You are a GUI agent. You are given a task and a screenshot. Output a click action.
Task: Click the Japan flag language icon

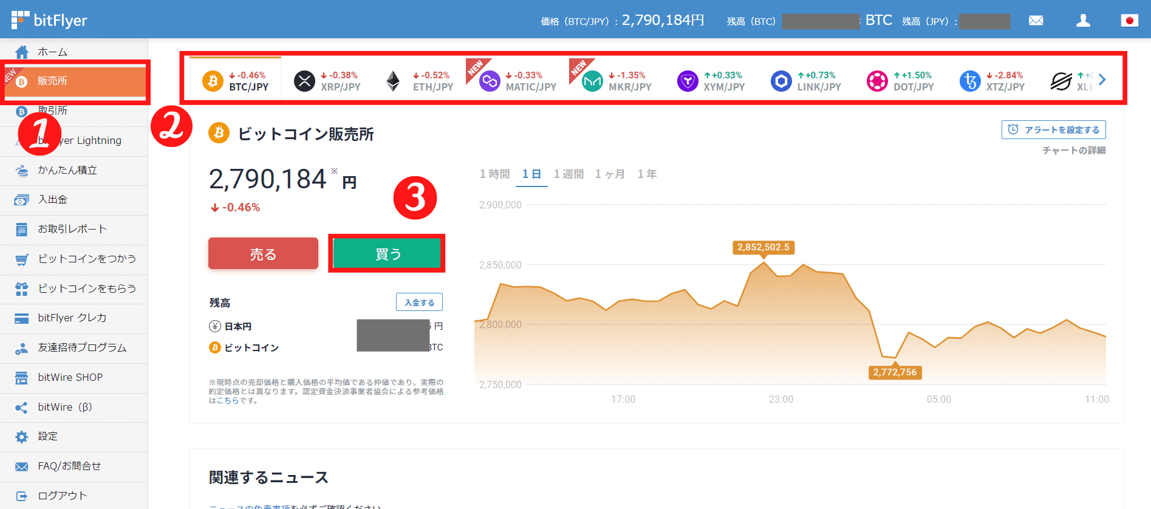click(x=1129, y=21)
